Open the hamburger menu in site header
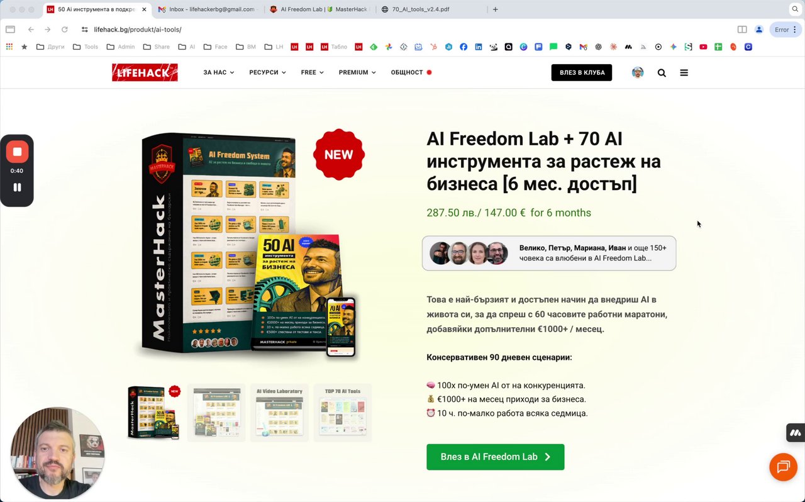 (x=684, y=73)
